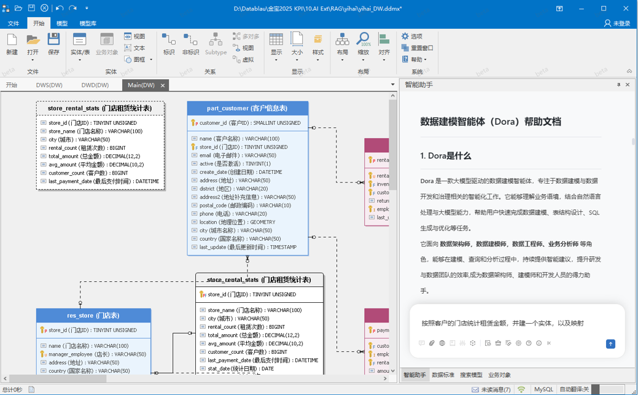Switch to 搜索模型 bottom tab
This screenshot has width=638, height=395.
[x=471, y=375]
